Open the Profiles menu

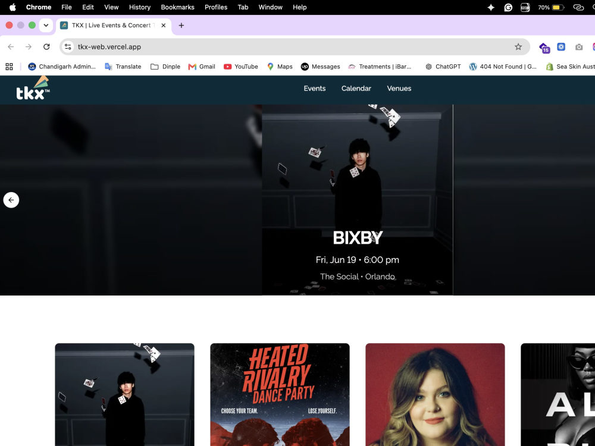216,7
